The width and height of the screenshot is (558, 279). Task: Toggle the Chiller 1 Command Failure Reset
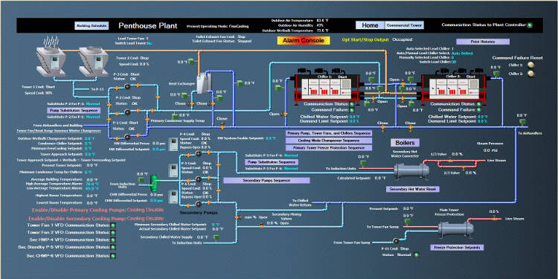[531, 65]
